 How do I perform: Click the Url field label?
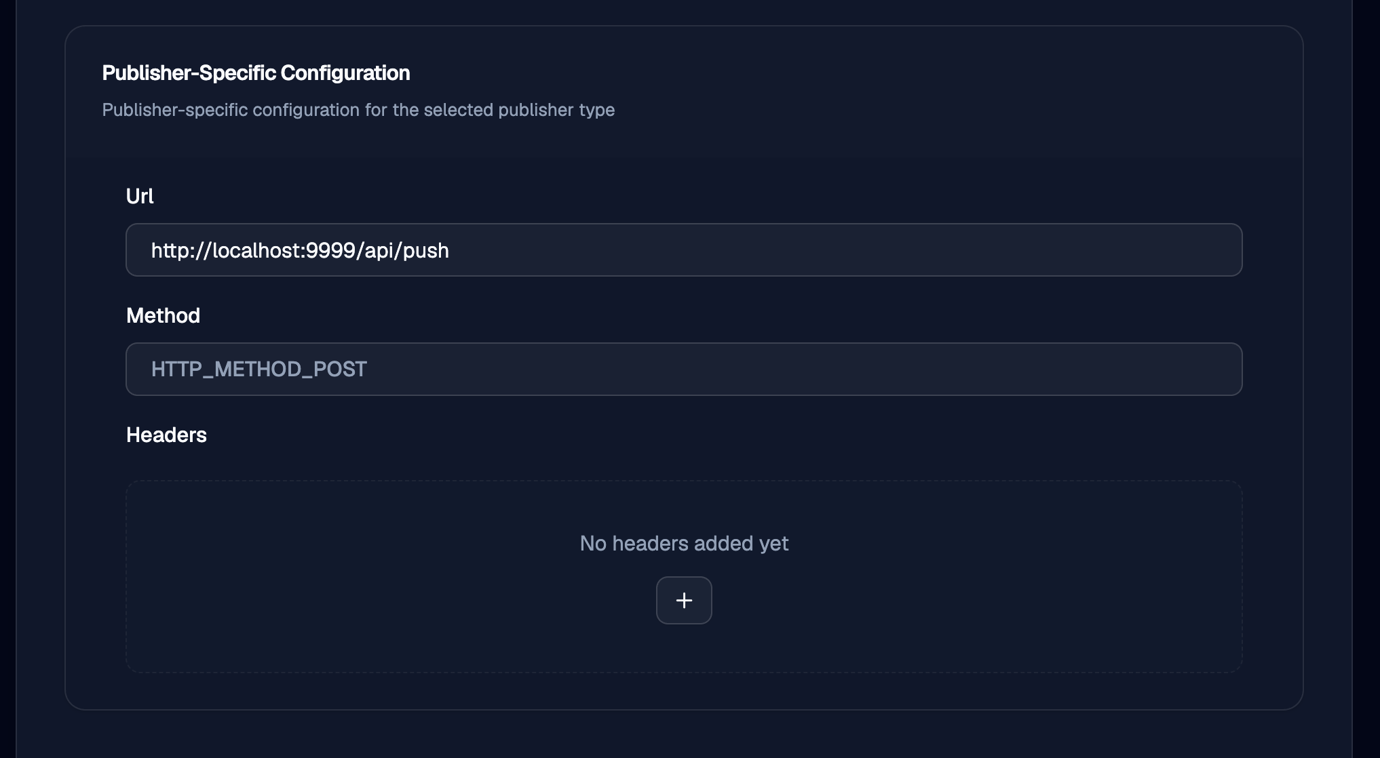(x=140, y=196)
